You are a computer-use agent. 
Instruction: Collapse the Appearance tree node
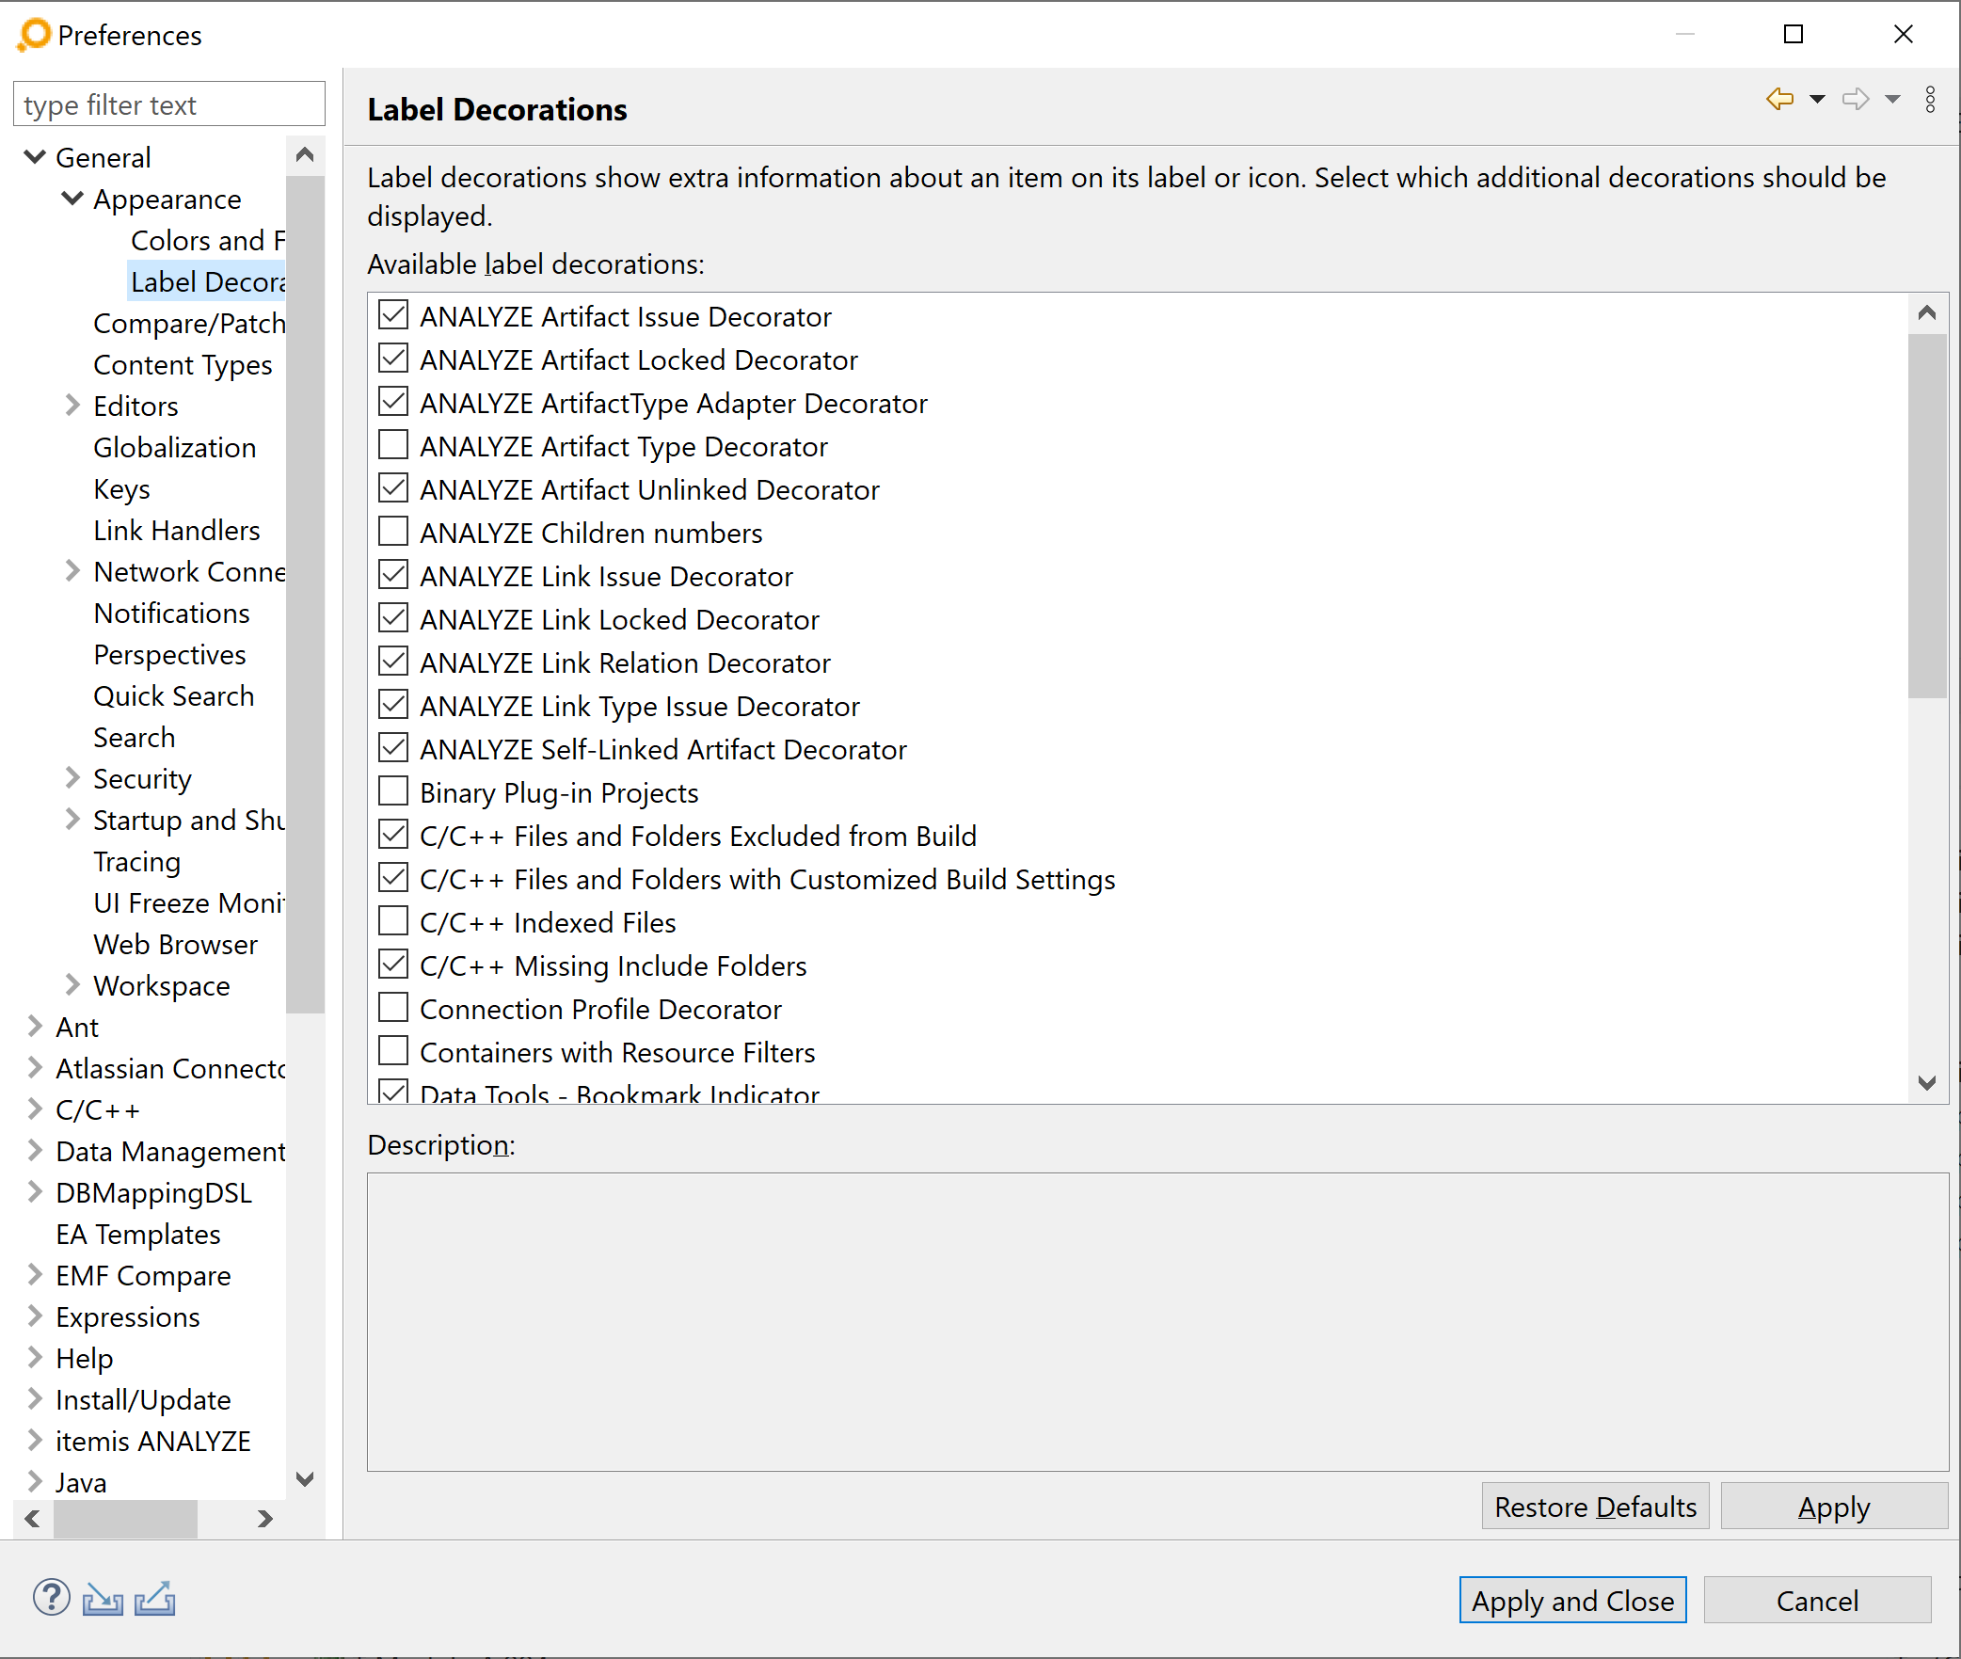tap(72, 199)
